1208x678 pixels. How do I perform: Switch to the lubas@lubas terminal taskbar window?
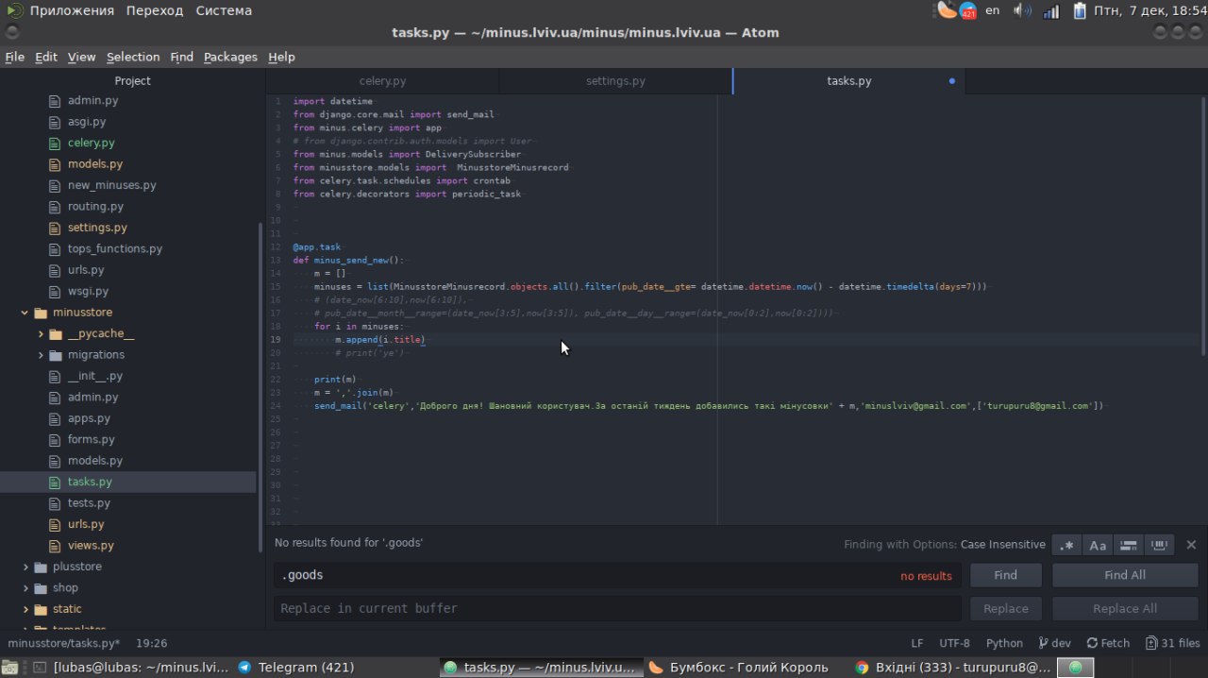pyautogui.click(x=131, y=667)
